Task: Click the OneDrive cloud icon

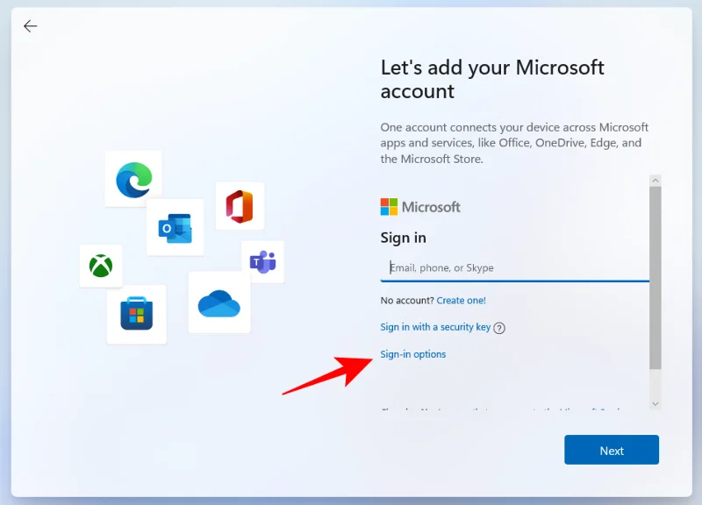Action: pos(218,305)
